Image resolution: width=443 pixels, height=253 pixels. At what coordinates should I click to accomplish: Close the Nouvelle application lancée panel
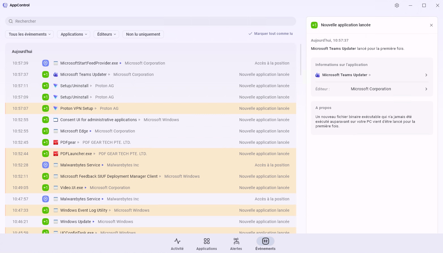tap(431, 25)
